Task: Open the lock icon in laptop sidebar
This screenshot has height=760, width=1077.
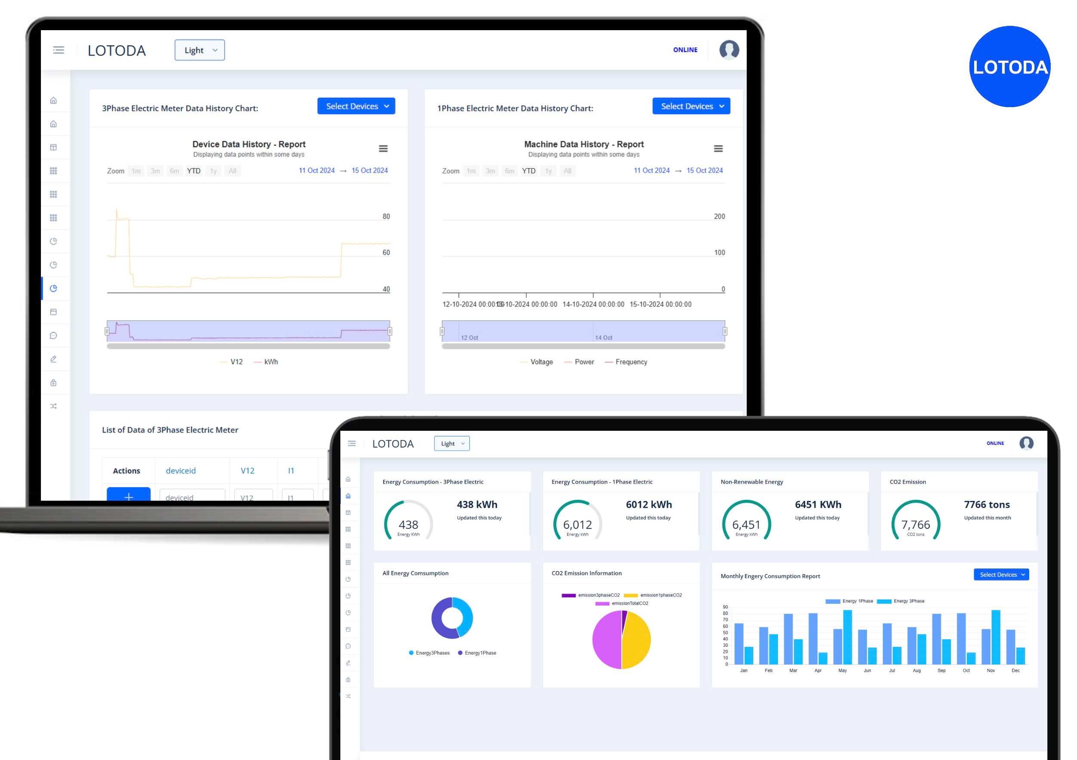Action: 53,383
